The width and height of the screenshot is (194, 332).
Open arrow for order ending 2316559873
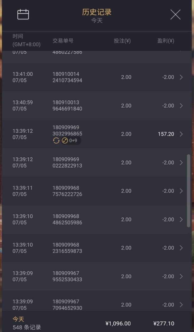(x=181, y=248)
